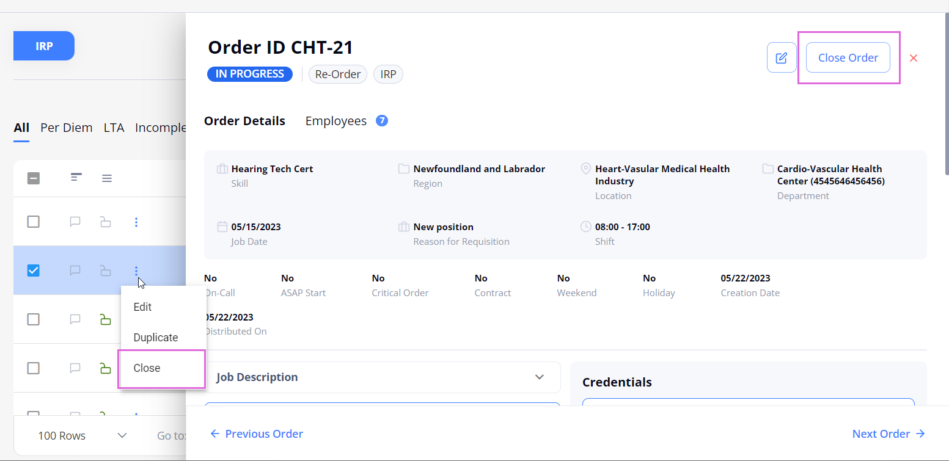Close the order panel with red X
Image resolution: width=949 pixels, height=461 pixels.
914,58
